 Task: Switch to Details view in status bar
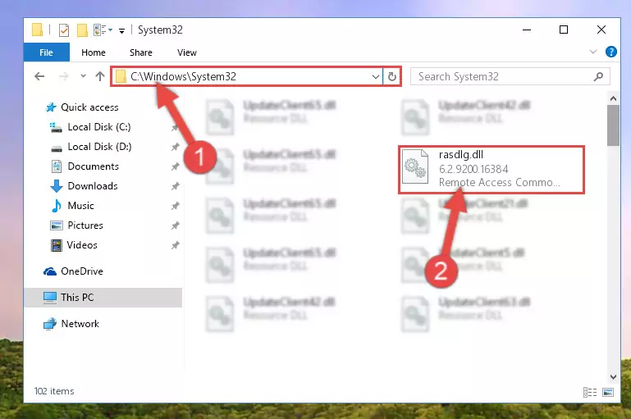590,392
